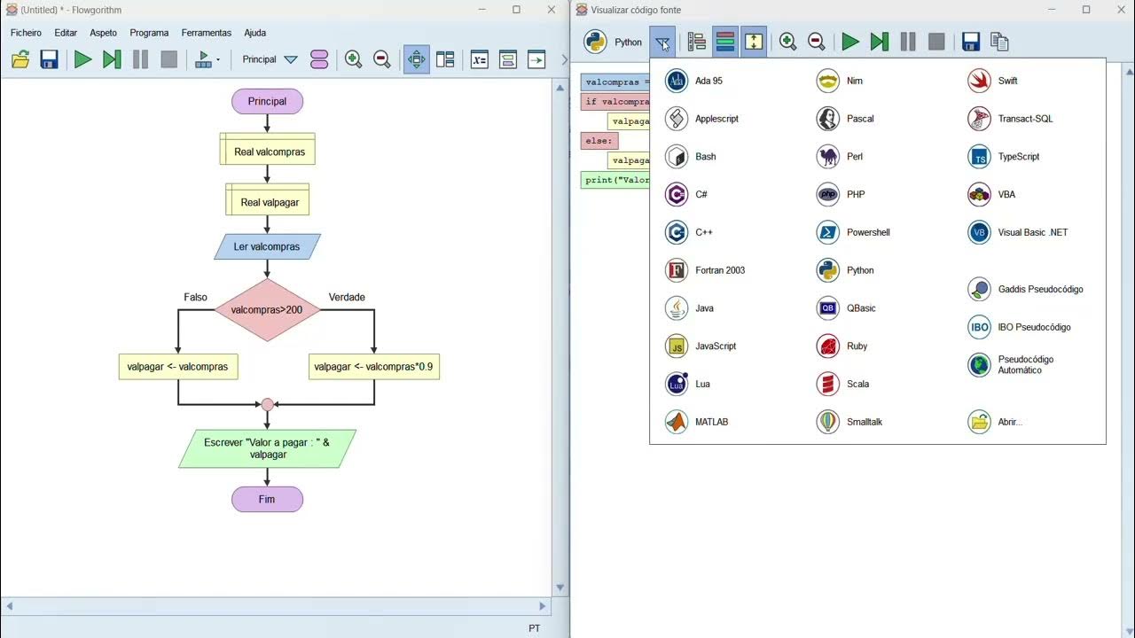Open the console window icon

coord(508,59)
